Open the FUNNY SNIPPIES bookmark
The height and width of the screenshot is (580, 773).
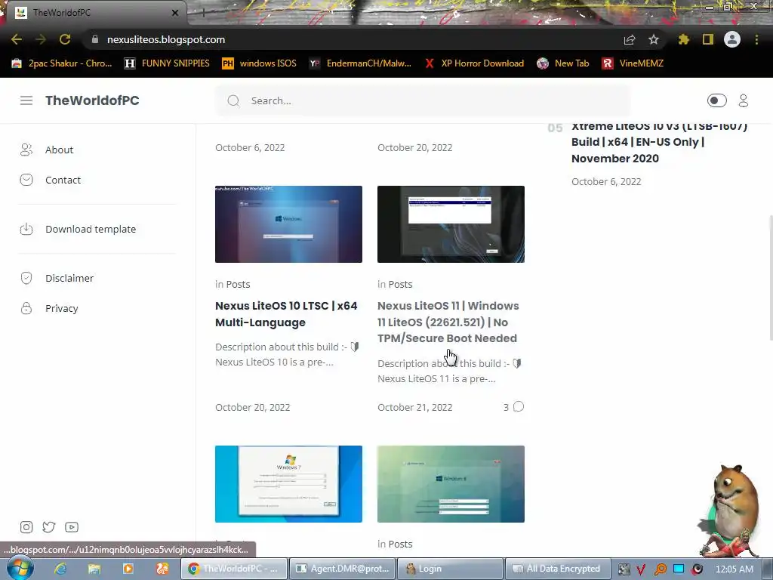(167, 63)
